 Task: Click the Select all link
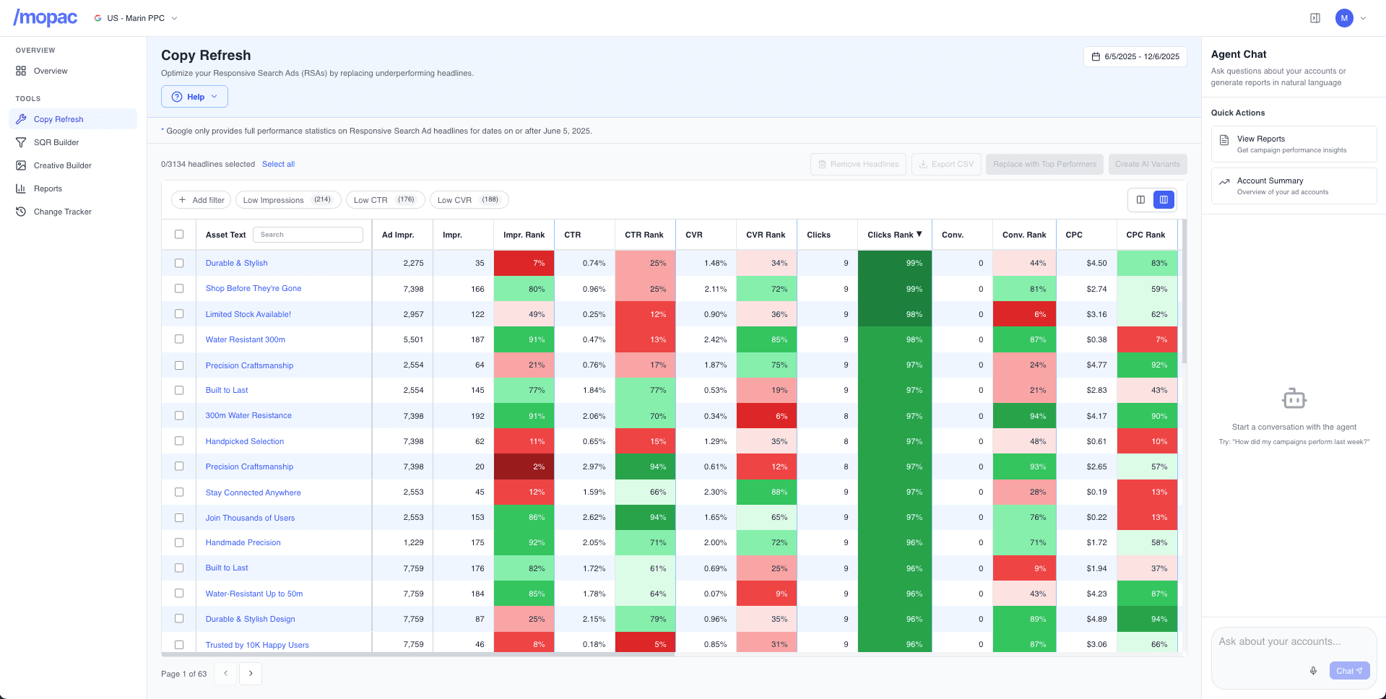[x=278, y=164]
